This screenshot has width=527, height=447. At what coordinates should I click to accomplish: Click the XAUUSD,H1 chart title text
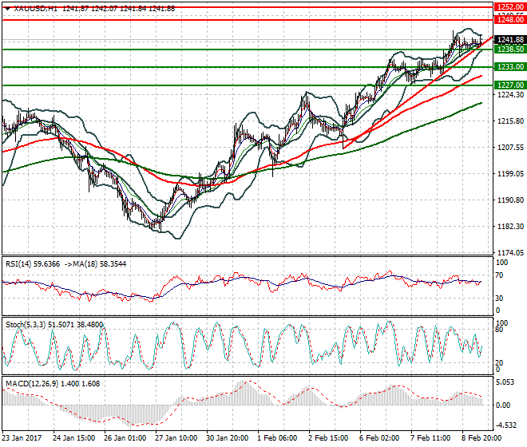pyautogui.click(x=36, y=9)
